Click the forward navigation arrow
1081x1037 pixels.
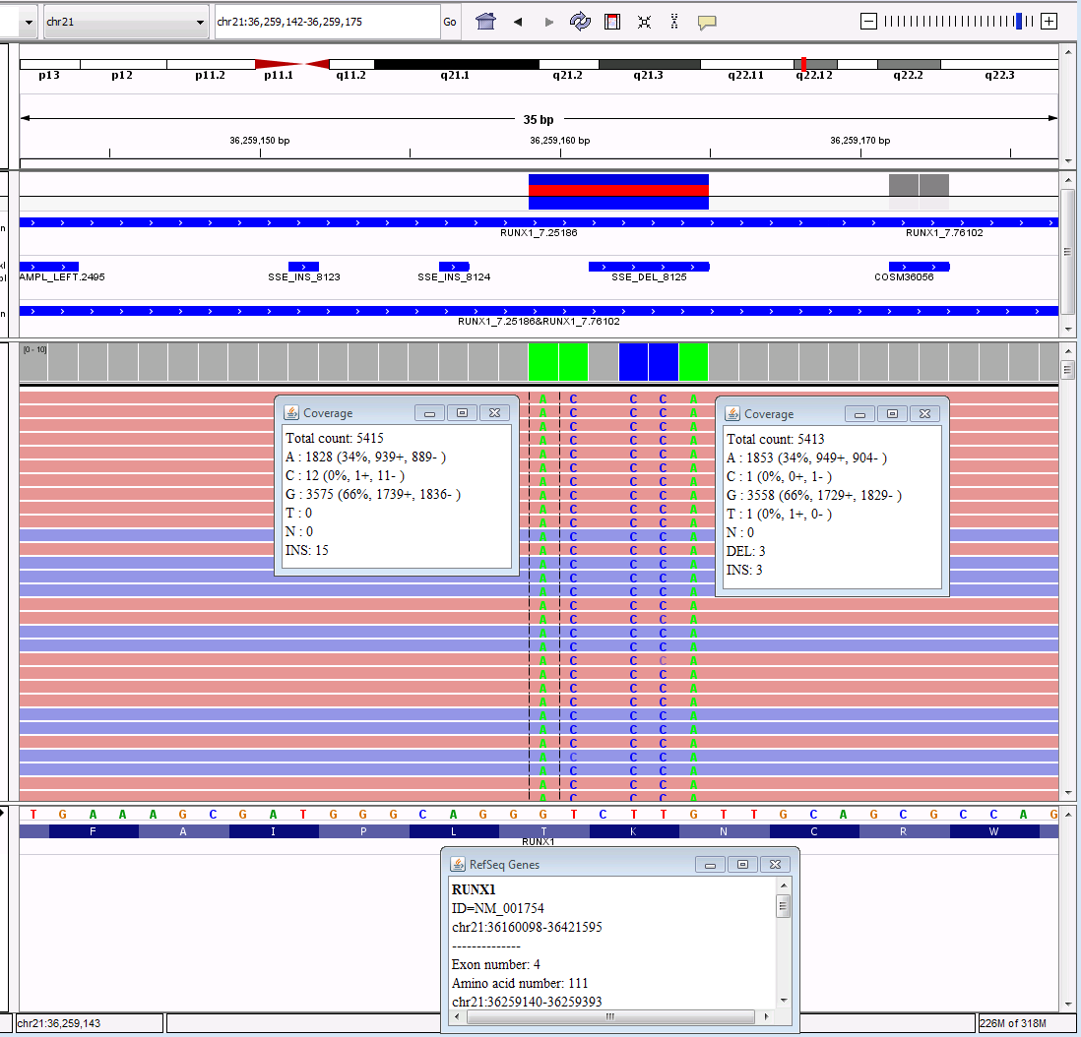click(x=549, y=22)
